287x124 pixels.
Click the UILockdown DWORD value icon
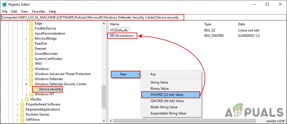point(112,36)
